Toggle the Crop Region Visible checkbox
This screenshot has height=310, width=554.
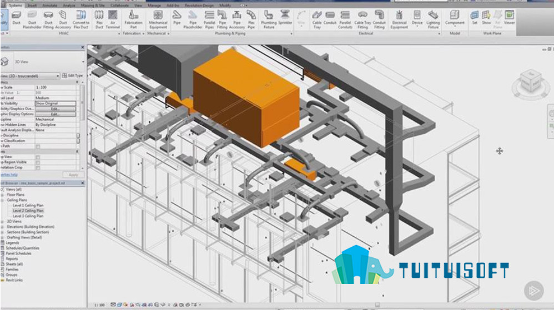(38, 162)
